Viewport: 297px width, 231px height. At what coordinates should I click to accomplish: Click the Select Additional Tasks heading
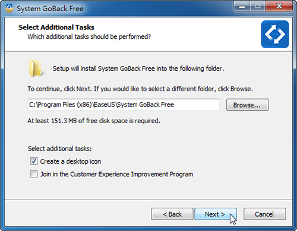(x=56, y=27)
